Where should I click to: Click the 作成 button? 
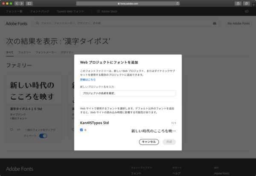click(x=169, y=142)
